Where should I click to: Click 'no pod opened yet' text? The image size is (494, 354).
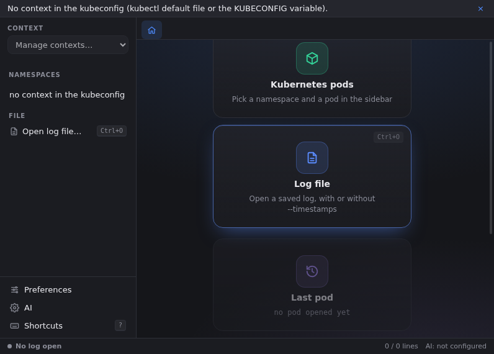312,312
